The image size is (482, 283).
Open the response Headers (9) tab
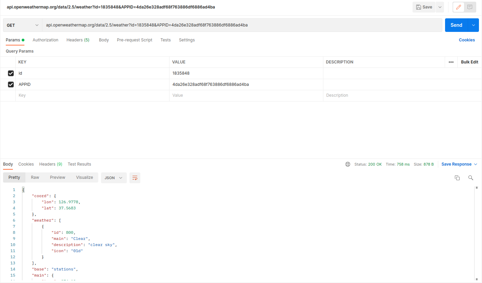click(x=51, y=164)
